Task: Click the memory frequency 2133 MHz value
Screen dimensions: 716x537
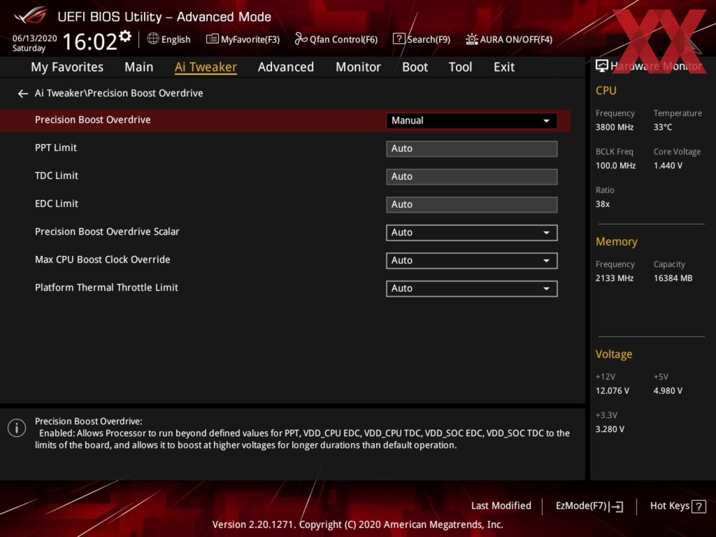Action: tap(614, 279)
